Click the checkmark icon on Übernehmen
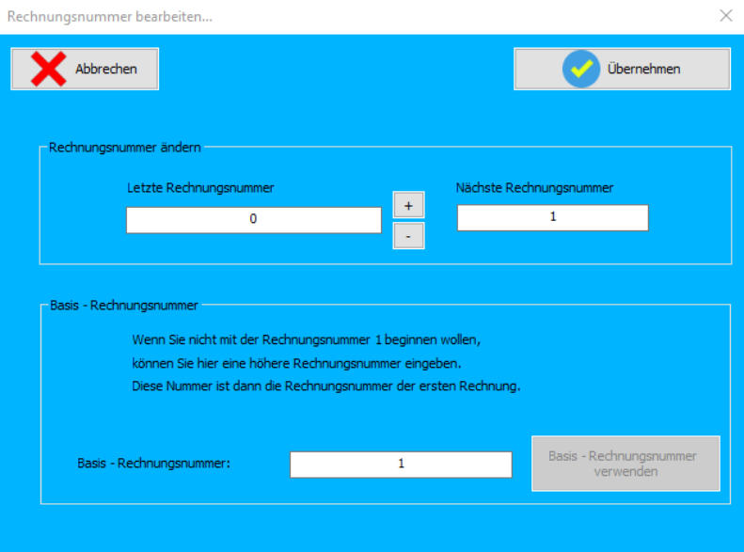 tap(580, 69)
